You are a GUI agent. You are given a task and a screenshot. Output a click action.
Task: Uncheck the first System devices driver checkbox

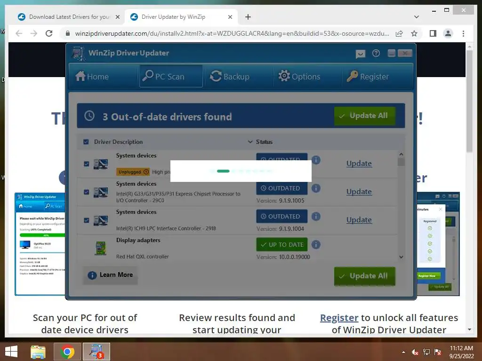[x=87, y=164]
